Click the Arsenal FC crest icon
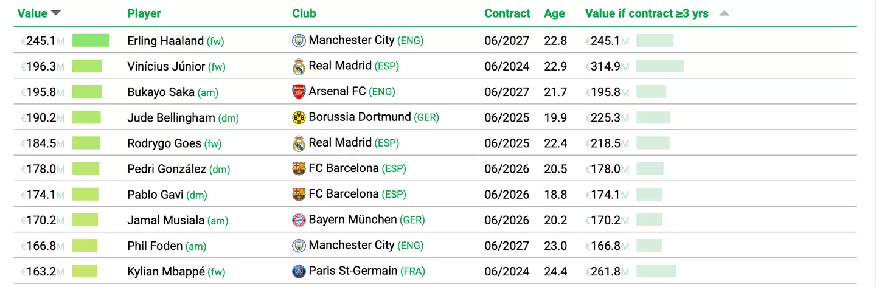Viewport: 876px width, 287px height. [299, 92]
